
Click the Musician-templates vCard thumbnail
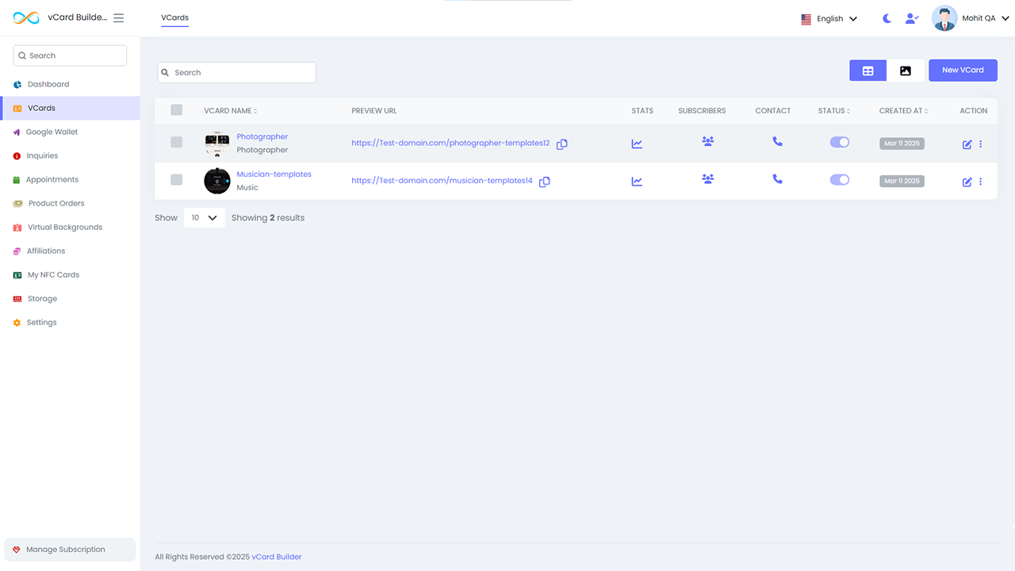click(x=217, y=181)
